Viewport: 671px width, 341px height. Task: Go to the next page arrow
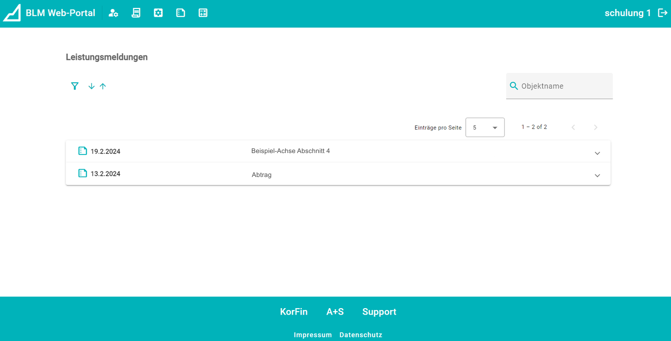596,128
